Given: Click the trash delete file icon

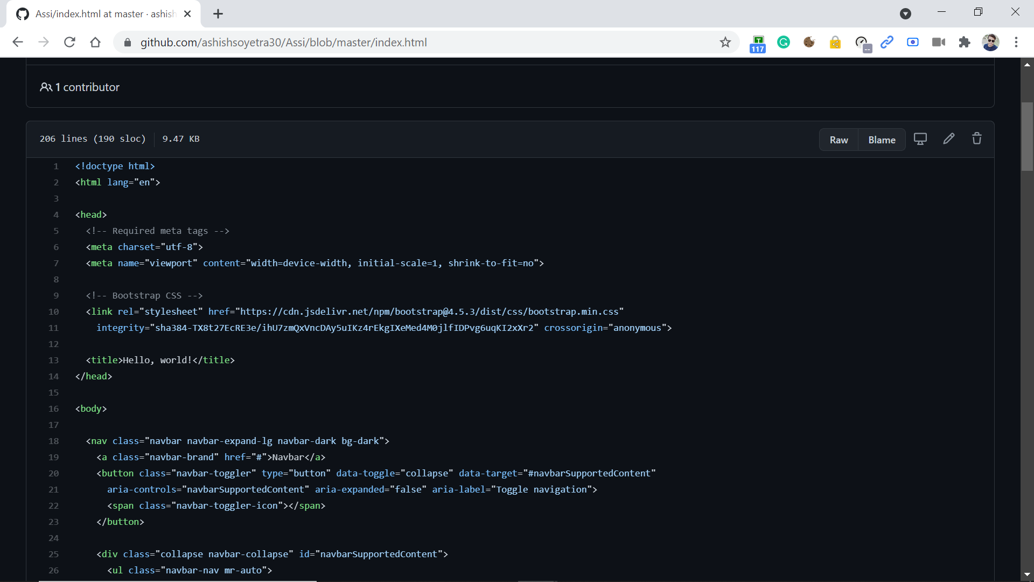Looking at the screenshot, I should (x=977, y=139).
